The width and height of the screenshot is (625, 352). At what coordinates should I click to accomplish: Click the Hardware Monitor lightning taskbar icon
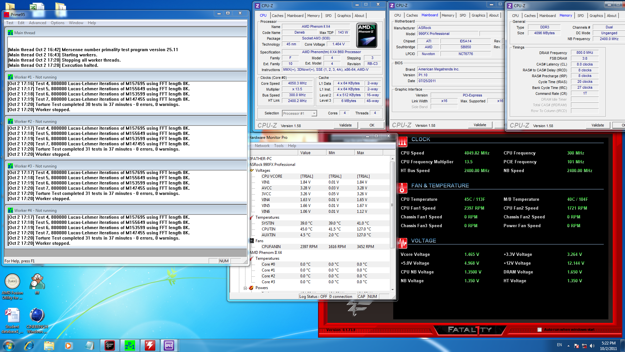pos(150,345)
